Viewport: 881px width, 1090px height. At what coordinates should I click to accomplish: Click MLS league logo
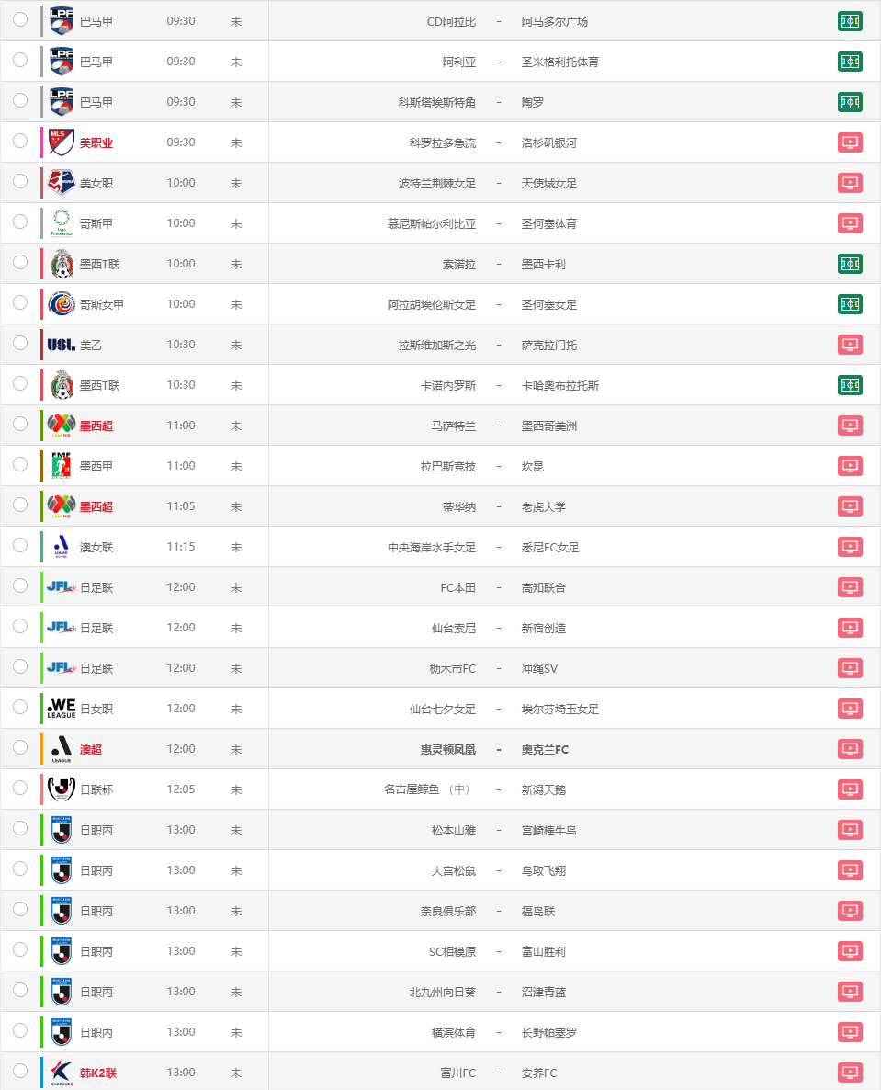[62, 142]
